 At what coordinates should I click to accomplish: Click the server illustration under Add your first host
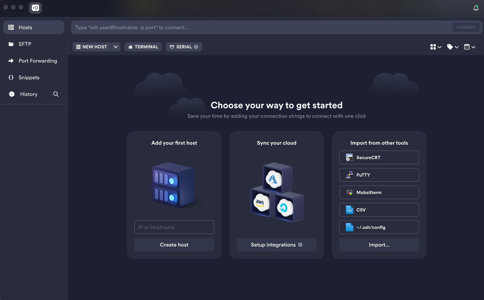point(173,185)
